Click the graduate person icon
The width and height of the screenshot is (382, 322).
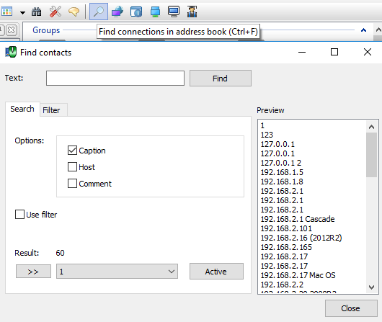192,12
